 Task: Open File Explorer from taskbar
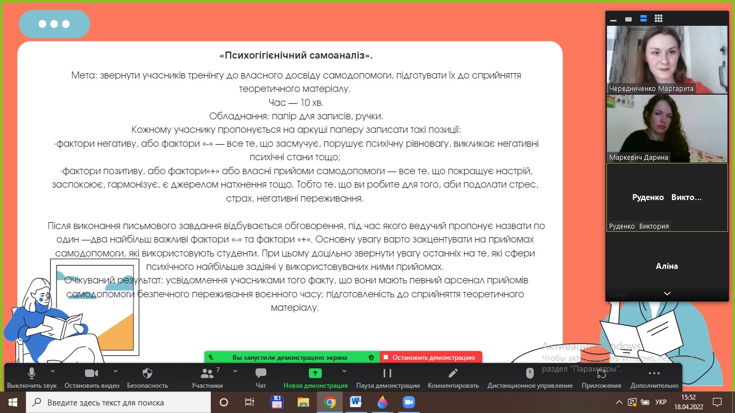pyautogui.click(x=303, y=402)
